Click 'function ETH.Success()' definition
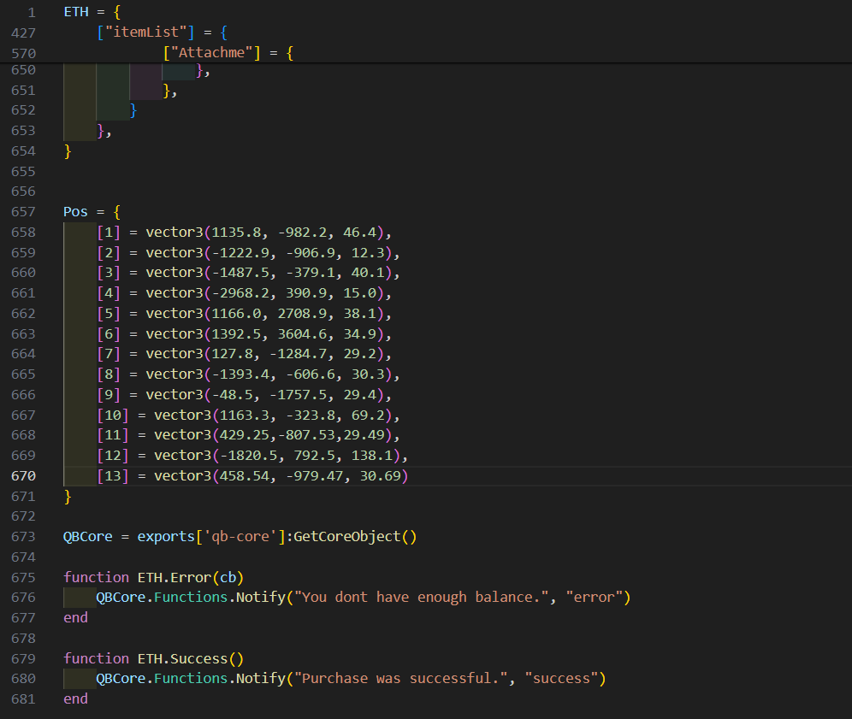The width and height of the screenshot is (852, 719). (154, 658)
